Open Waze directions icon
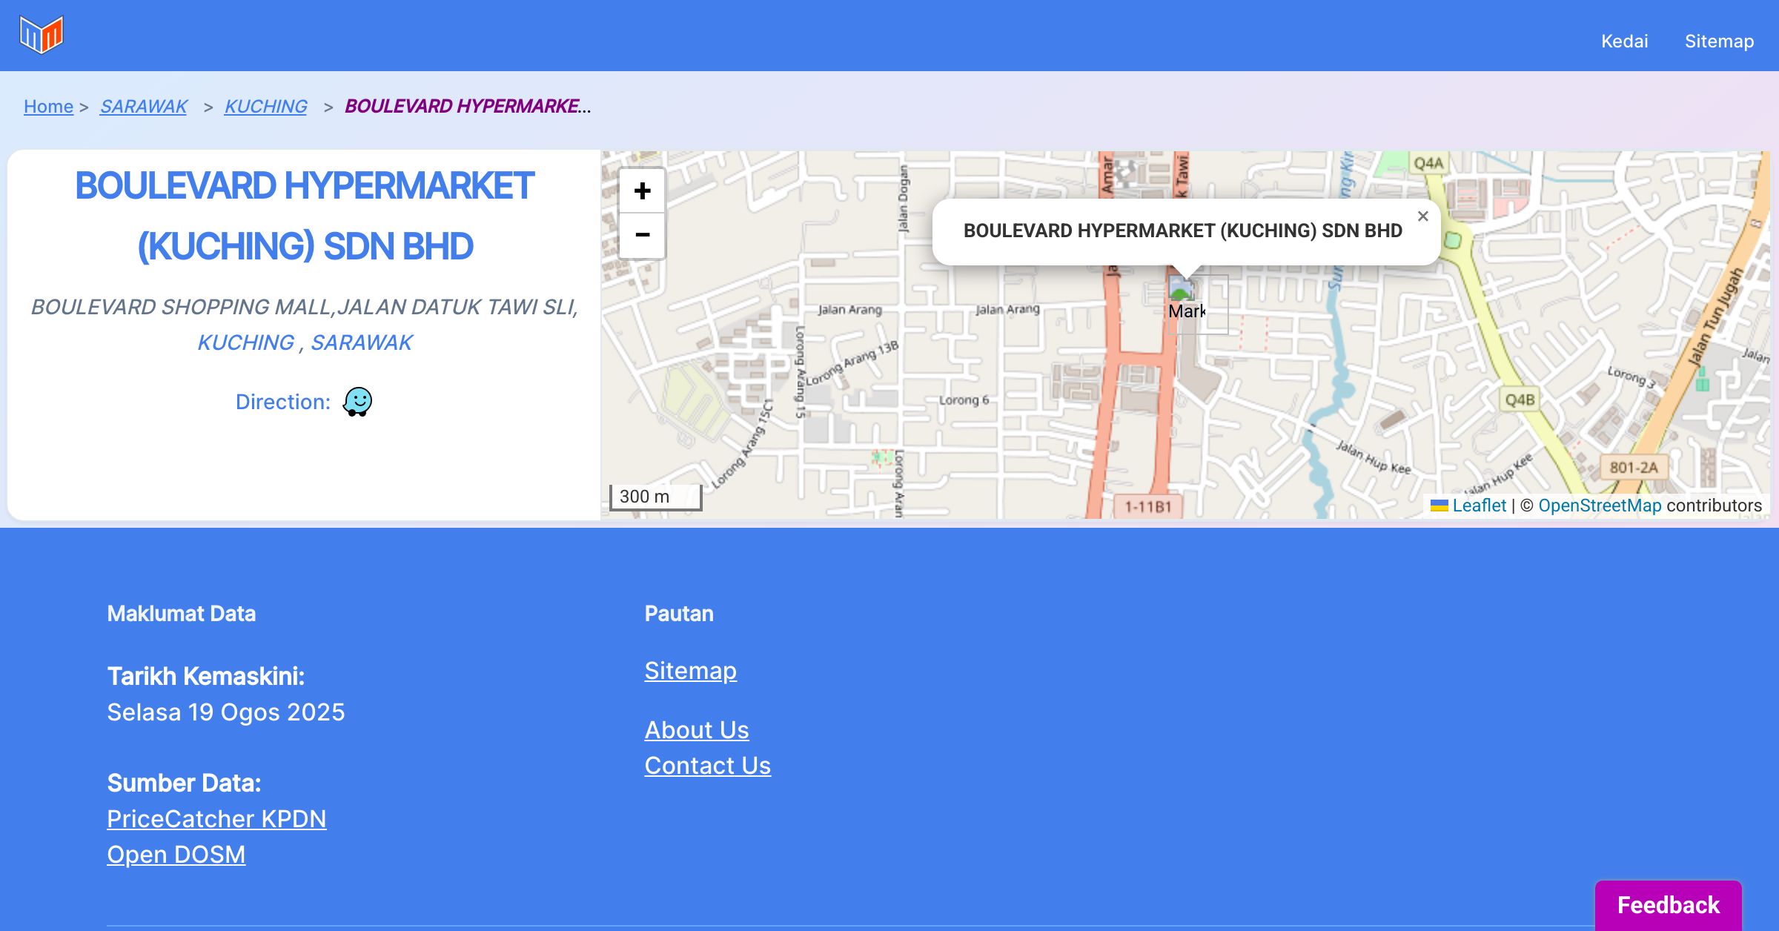Image resolution: width=1779 pixels, height=931 pixels. coord(357,402)
